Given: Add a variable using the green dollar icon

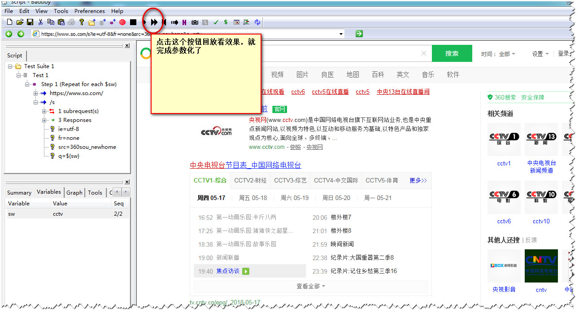Looking at the screenshot, I should click(226, 22).
